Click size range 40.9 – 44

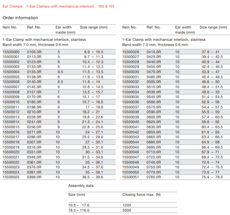(x=210, y=62)
